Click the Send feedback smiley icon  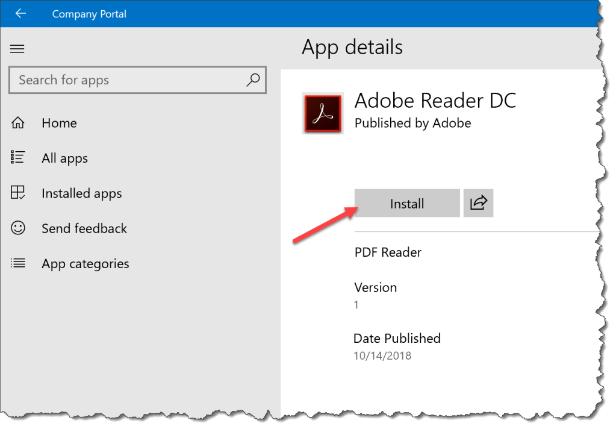18,228
